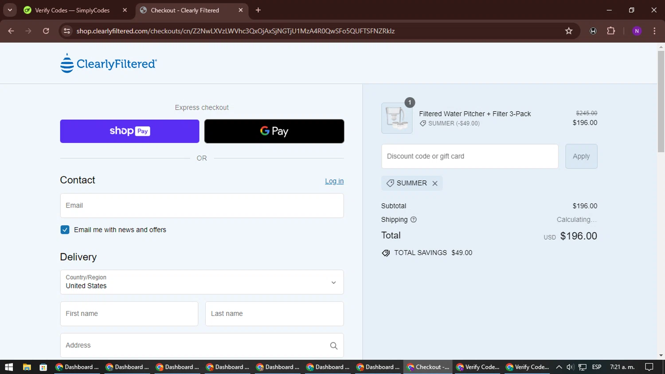The width and height of the screenshot is (665, 374).
Task: Open the N profile avatar
Action: tap(637, 31)
